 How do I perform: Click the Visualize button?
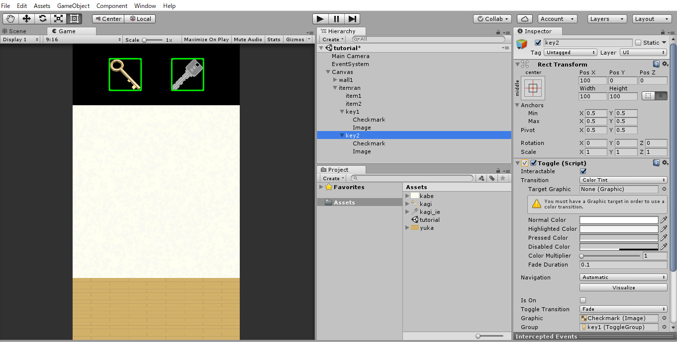623,287
